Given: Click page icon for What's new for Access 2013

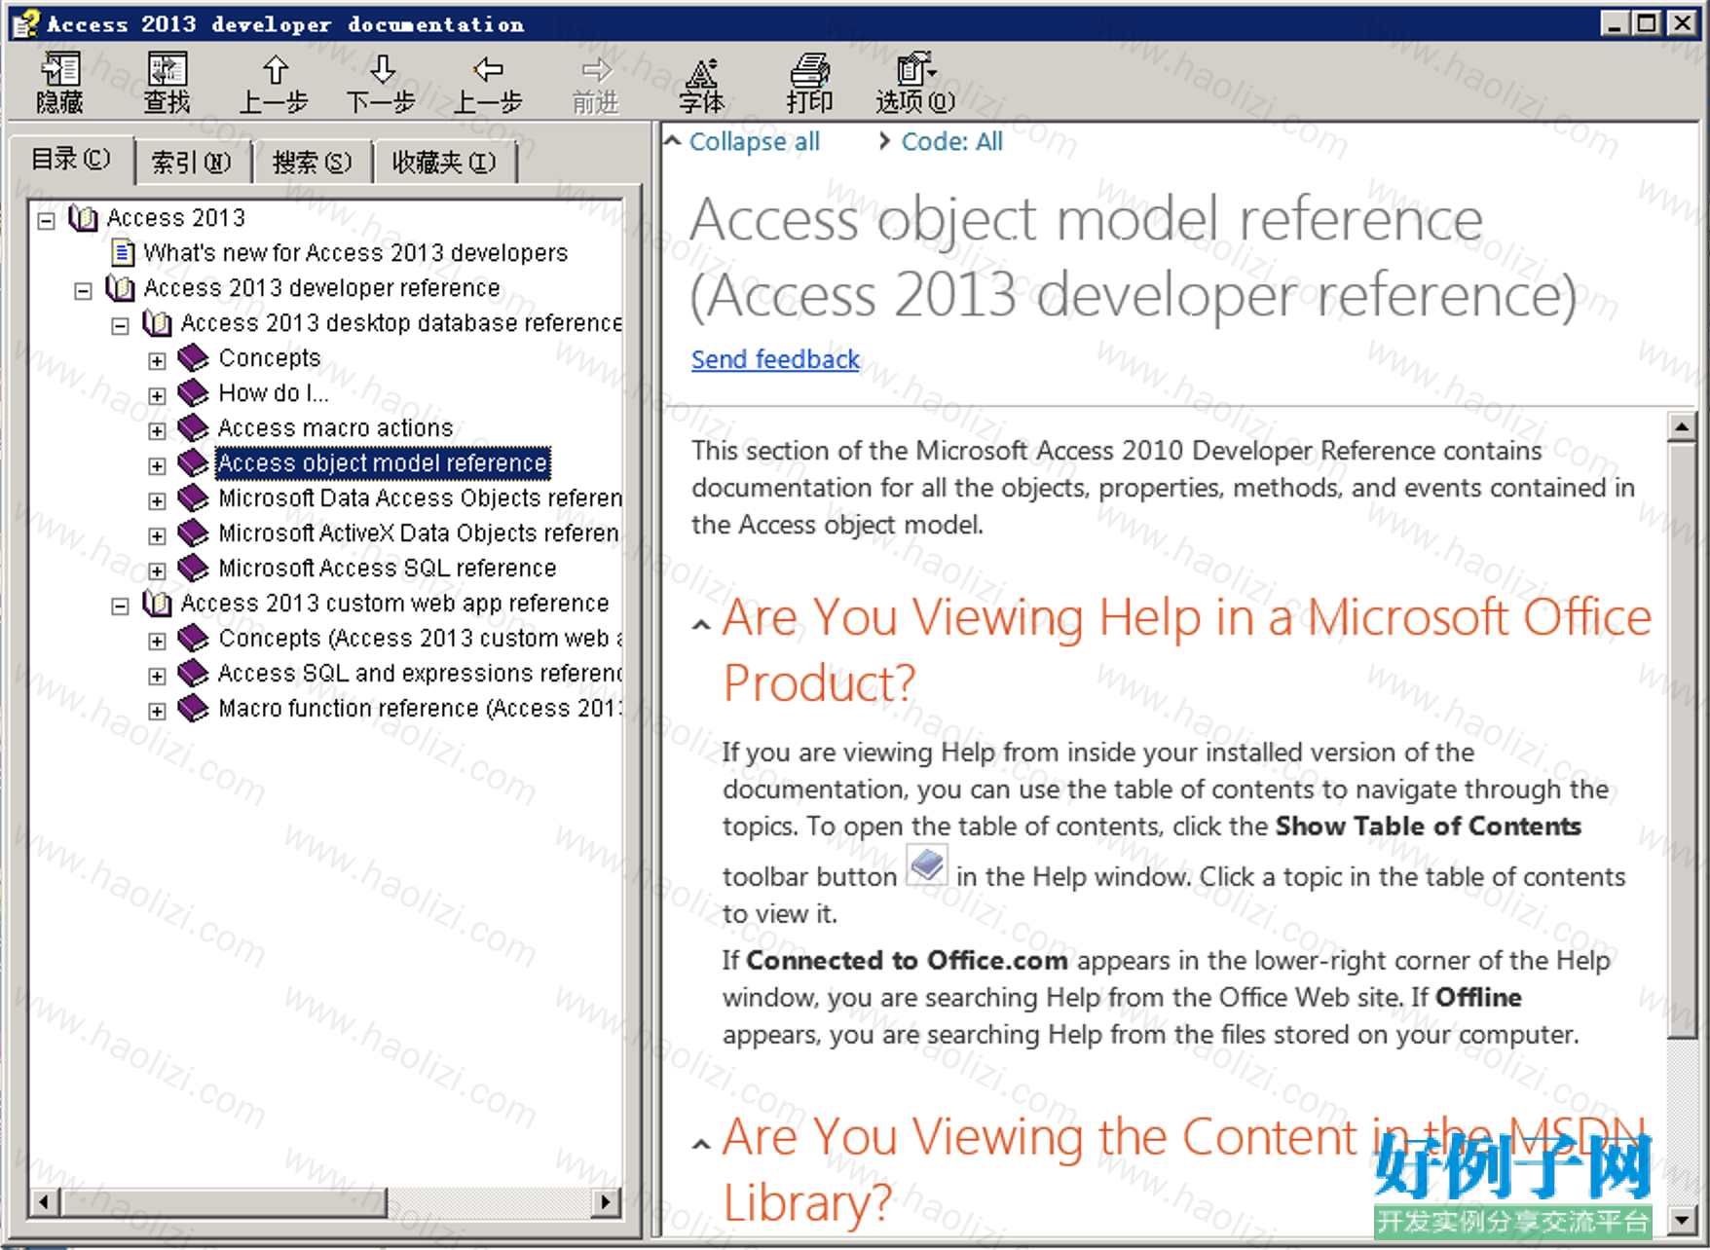Looking at the screenshot, I should [x=123, y=253].
